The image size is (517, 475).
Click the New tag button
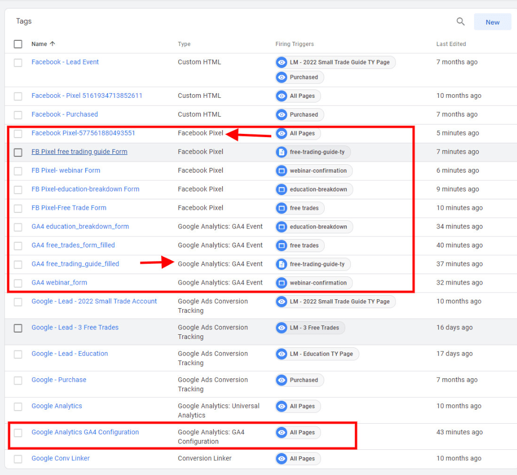pyautogui.click(x=492, y=22)
